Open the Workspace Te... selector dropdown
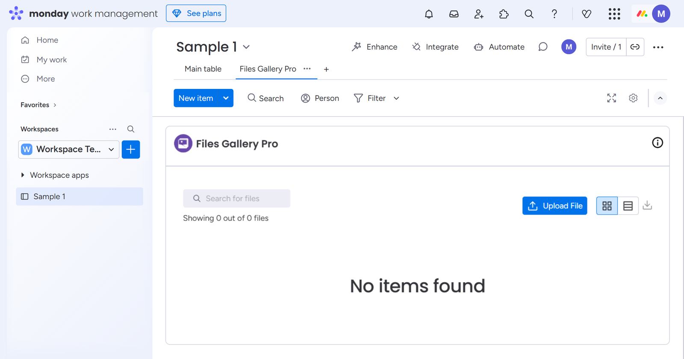The width and height of the screenshot is (684, 359). pyautogui.click(x=69, y=150)
